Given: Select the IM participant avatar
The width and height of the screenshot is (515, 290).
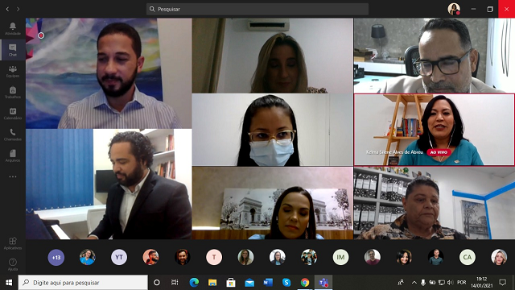Looking at the screenshot, I should [x=340, y=257].
